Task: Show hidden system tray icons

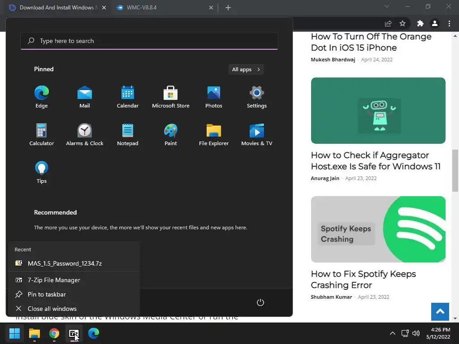Action: [393, 333]
